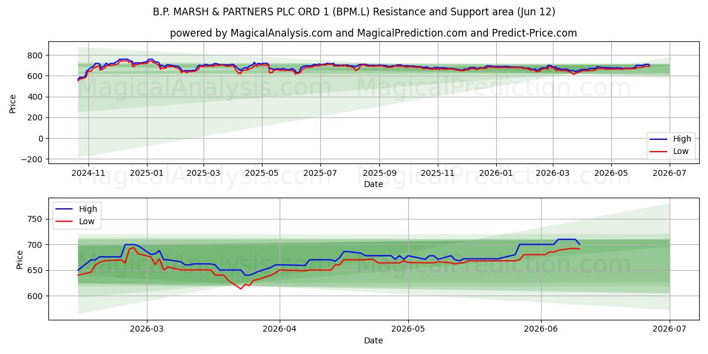Click the '2026-05' tick on top chart
708x354 pixels.
coord(611,173)
